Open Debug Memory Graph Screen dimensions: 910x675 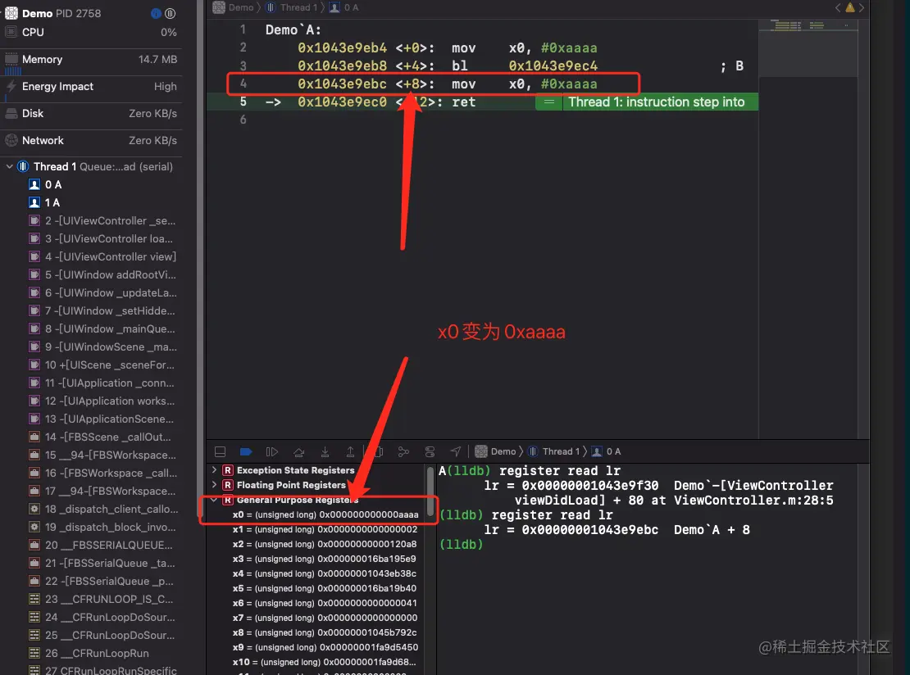[404, 451]
